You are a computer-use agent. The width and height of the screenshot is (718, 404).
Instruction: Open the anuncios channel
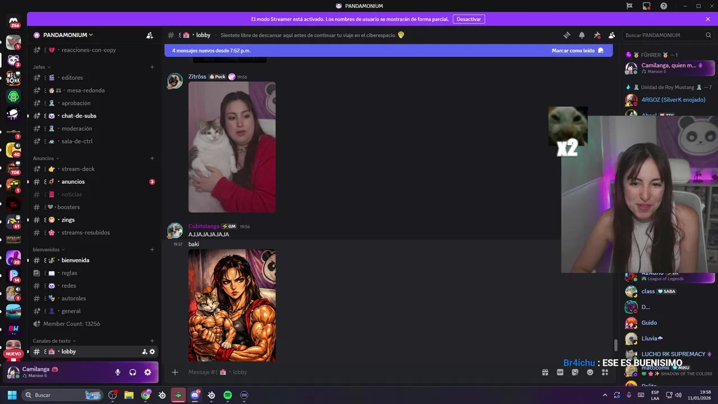tap(94, 182)
